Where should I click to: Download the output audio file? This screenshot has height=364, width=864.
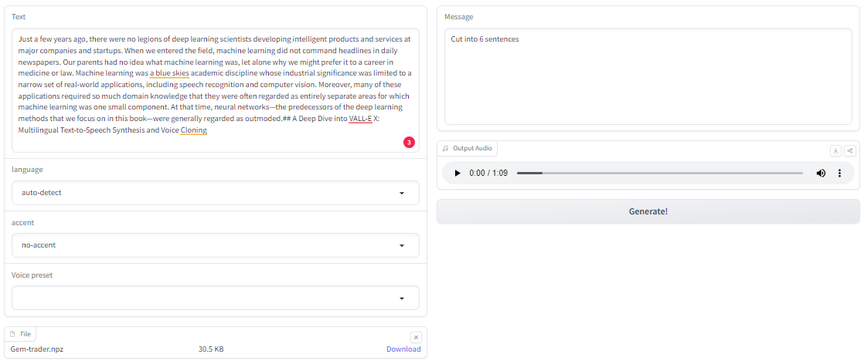click(836, 150)
